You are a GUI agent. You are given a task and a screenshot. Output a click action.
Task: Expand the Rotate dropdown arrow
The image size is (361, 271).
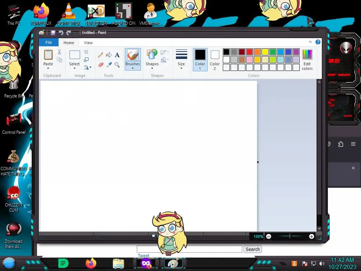91,67
